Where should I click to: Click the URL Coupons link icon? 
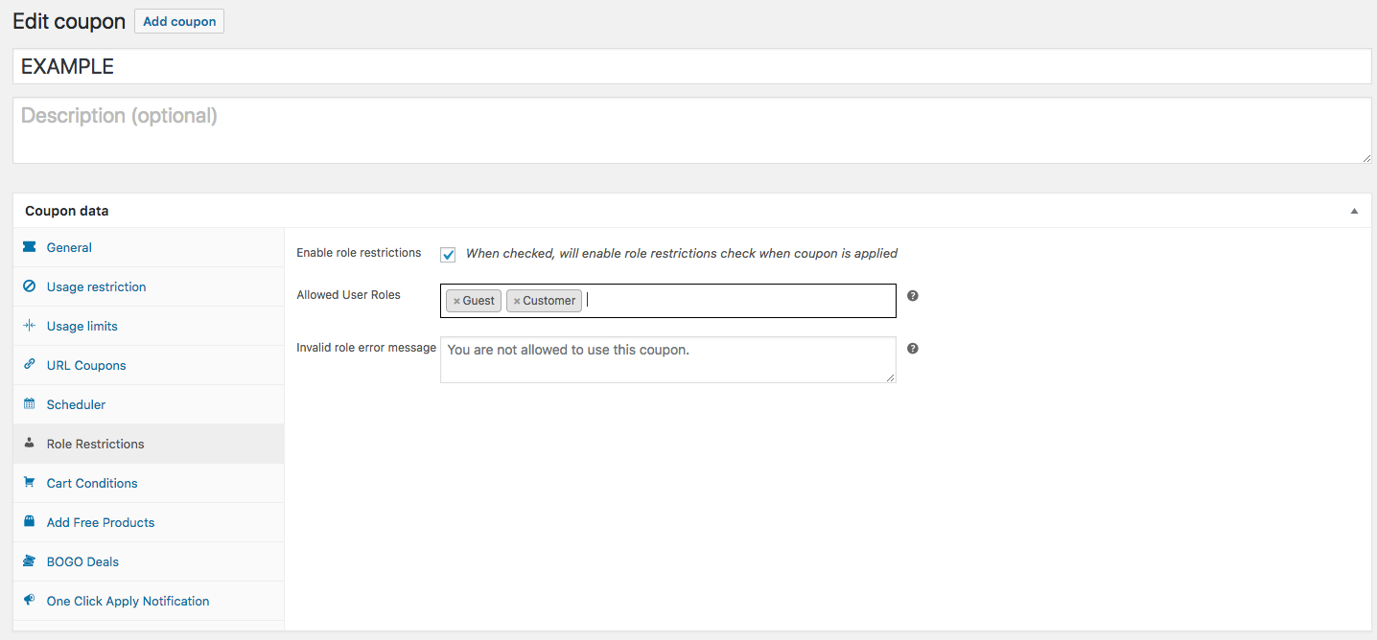(x=29, y=365)
